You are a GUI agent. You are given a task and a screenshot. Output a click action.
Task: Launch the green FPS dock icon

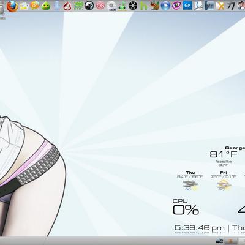pyautogui.click(x=78, y=6)
